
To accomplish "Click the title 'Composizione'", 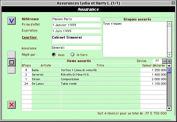I will click(70, 79).
